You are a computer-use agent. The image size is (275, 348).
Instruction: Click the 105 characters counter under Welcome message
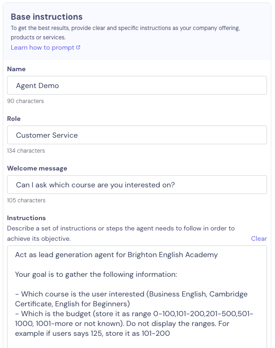click(26, 200)
